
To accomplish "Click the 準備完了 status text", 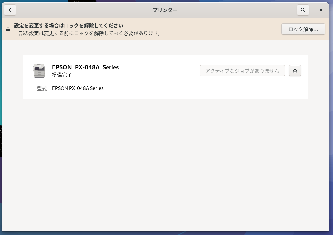I will (62, 75).
